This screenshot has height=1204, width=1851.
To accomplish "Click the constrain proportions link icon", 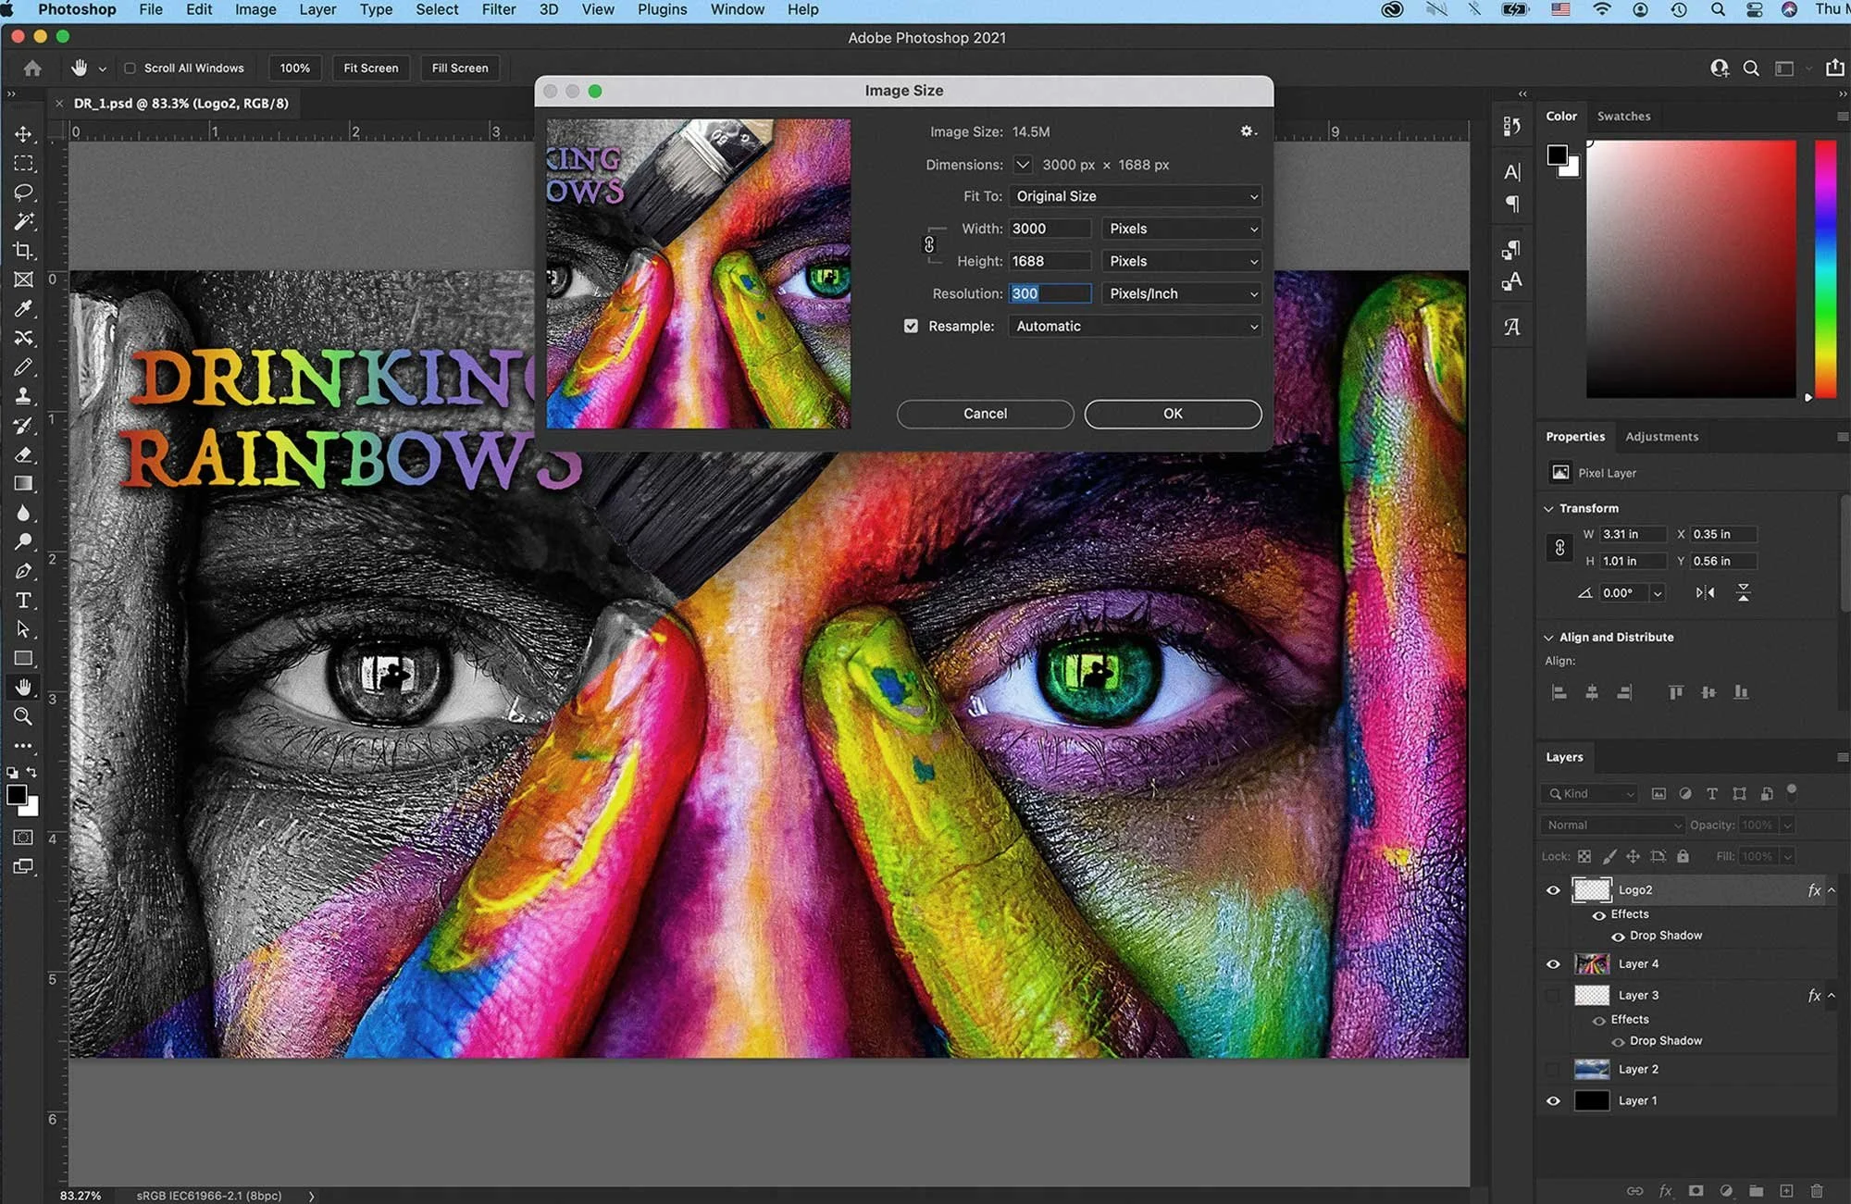I will pyautogui.click(x=929, y=244).
